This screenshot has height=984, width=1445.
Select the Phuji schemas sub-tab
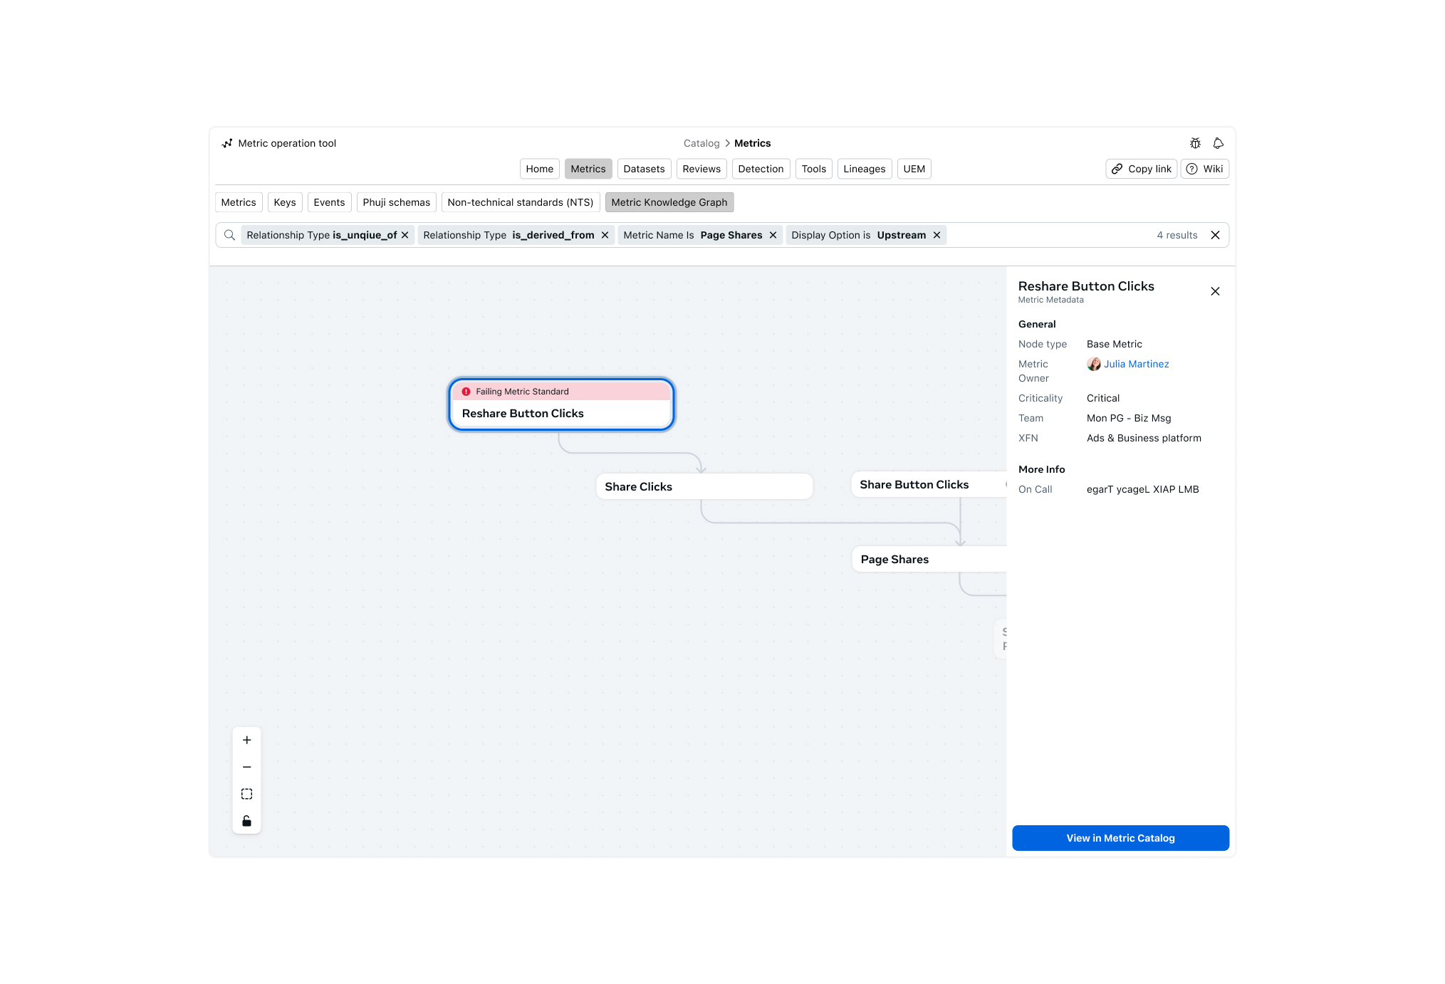coord(396,202)
